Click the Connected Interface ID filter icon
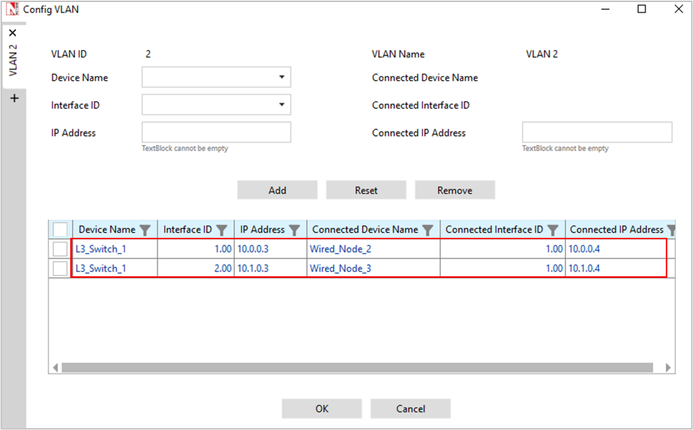693x430 pixels. click(553, 230)
